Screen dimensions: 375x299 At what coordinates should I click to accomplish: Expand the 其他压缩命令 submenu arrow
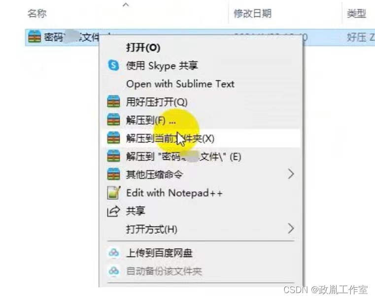291,174
